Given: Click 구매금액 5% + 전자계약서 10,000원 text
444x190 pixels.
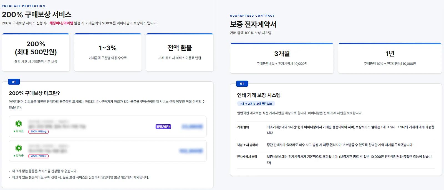Looking at the screenshot, I should [282, 64].
